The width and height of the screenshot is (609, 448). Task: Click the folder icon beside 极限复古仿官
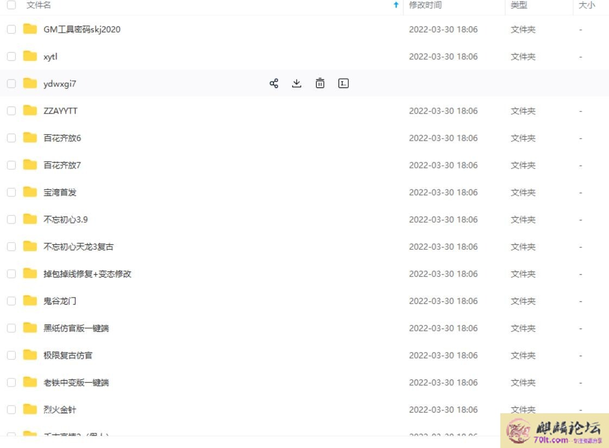point(30,355)
